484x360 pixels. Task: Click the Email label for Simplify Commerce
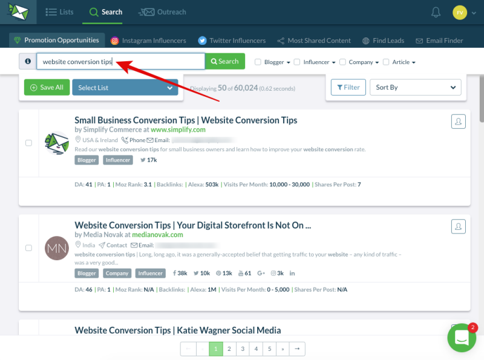point(159,140)
